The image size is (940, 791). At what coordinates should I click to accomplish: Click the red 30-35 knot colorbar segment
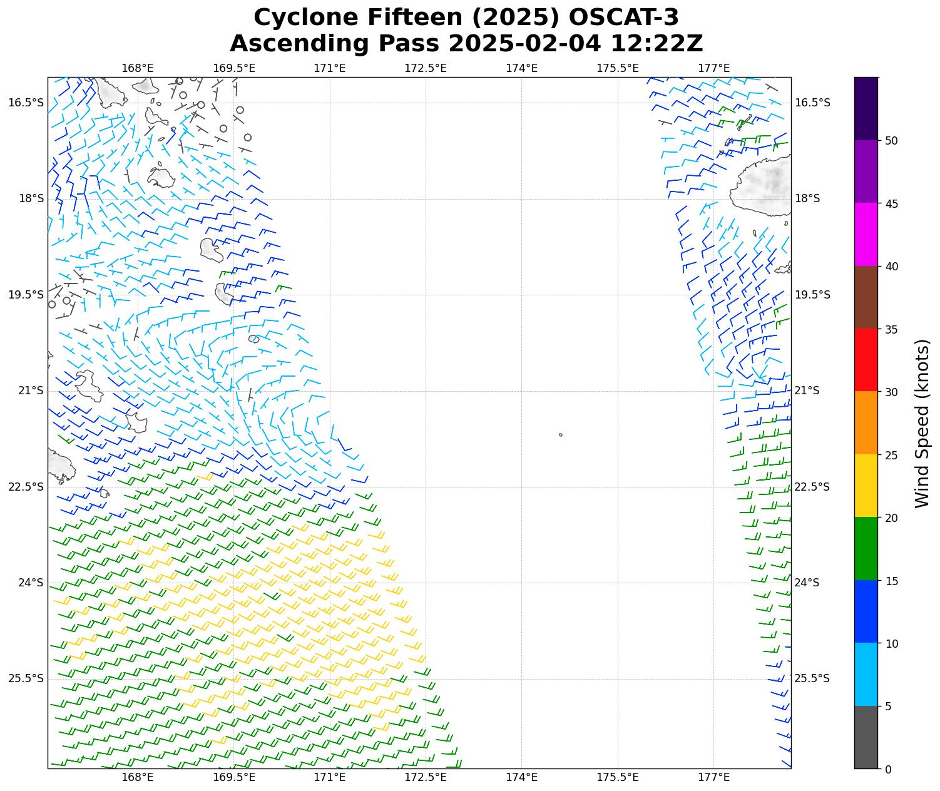tap(866, 360)
